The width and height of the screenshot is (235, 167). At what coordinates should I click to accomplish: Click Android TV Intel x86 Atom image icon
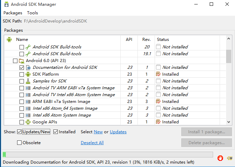click(x=28, y=95)
